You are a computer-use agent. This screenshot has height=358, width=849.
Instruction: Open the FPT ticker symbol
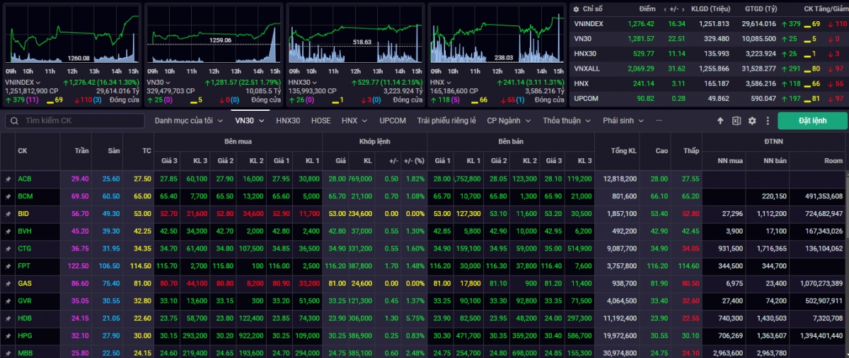(x=24, y=266)
